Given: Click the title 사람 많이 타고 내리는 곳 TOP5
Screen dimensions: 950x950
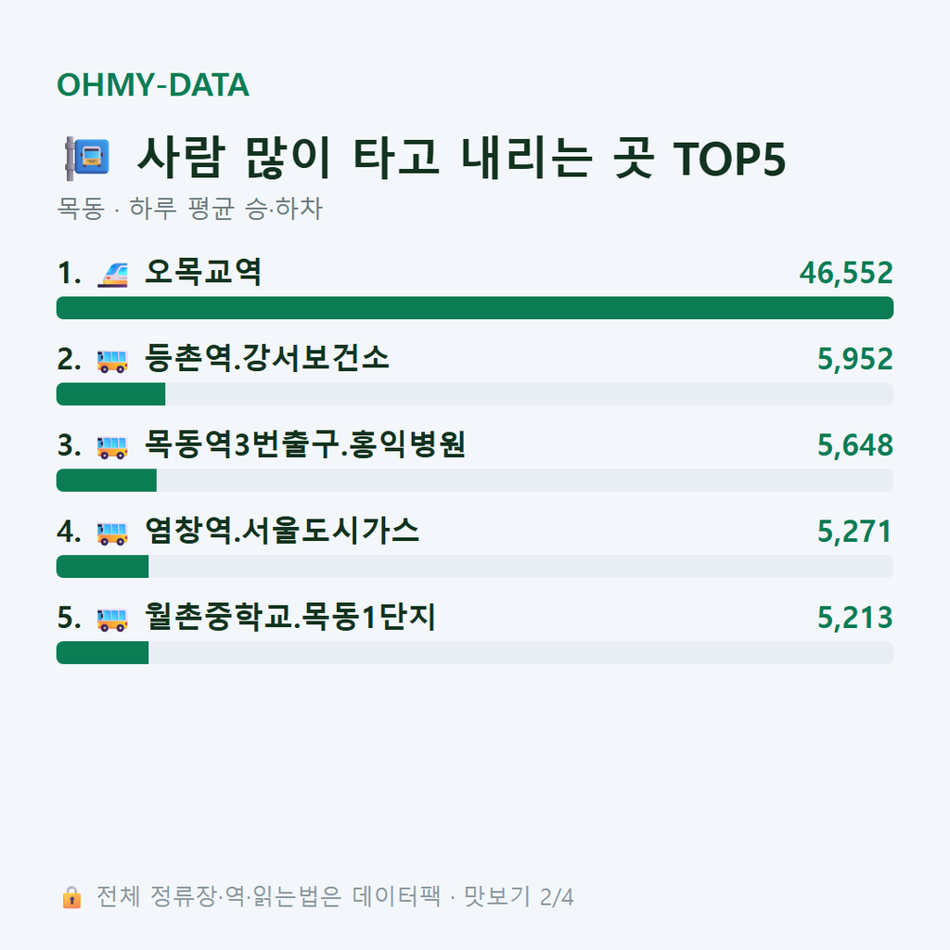Looking at the screenshot, I should click(x=462, y=158).
